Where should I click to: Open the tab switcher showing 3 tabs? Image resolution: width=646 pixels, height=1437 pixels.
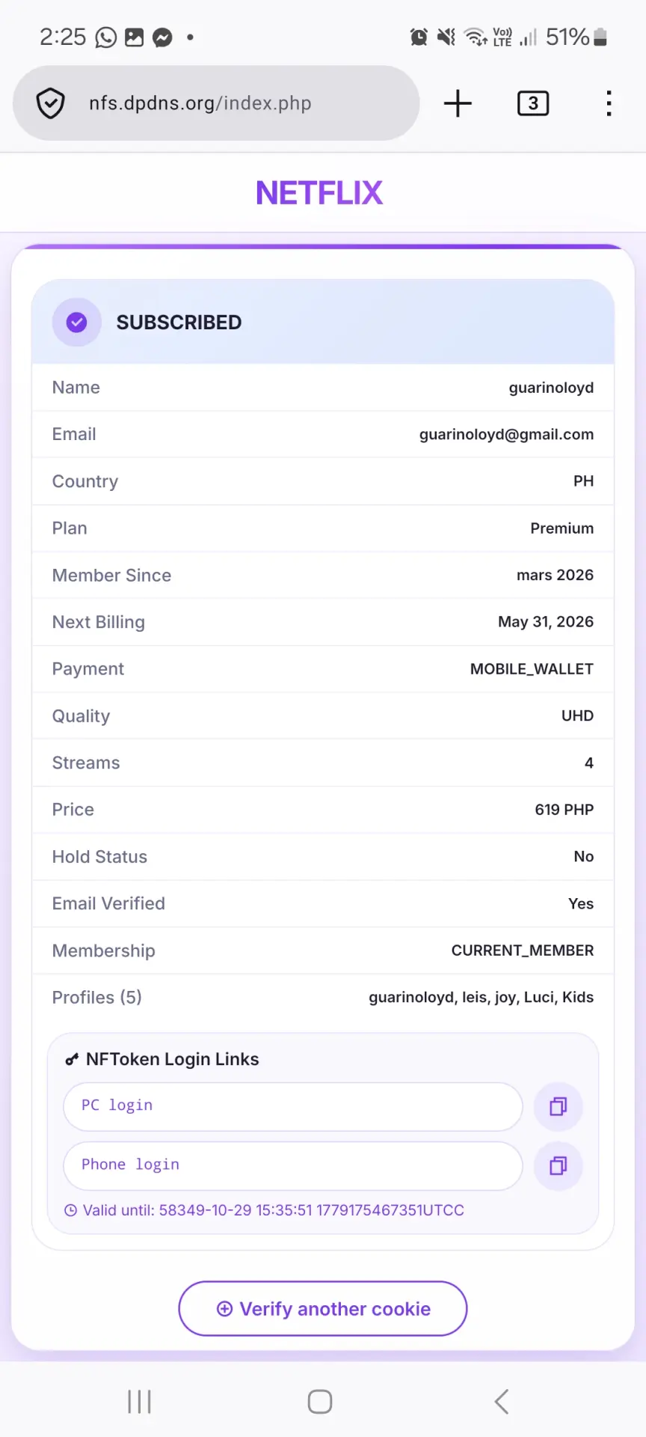[533, 103]
